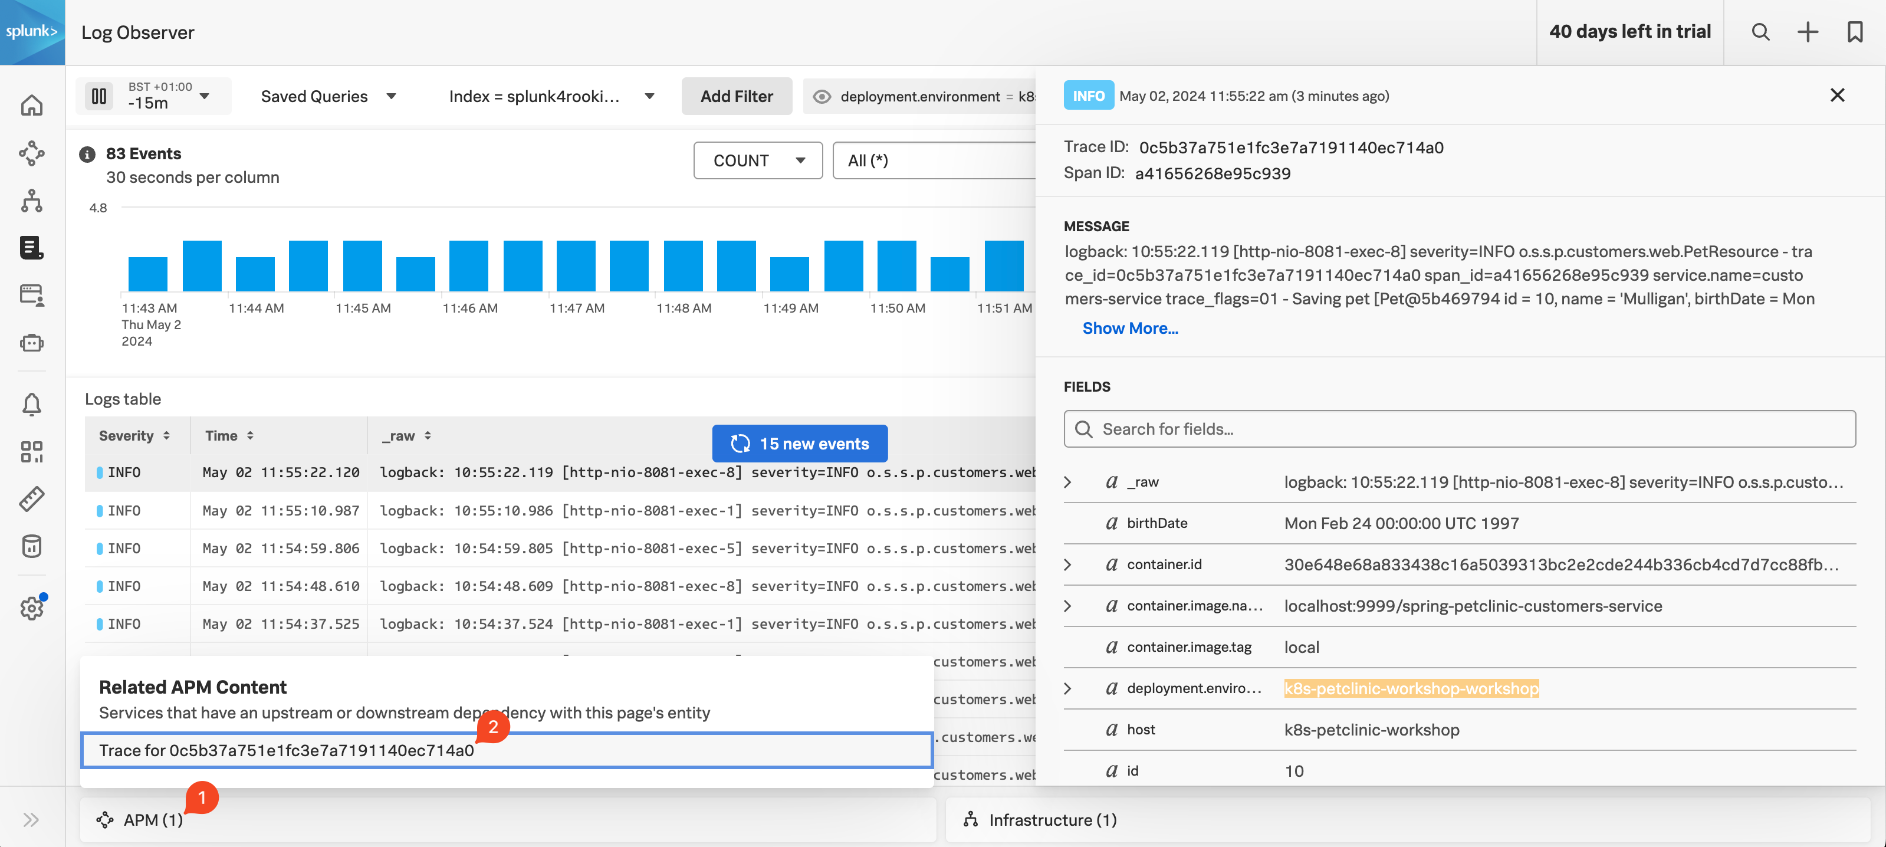Select log row with time 11:55:10.987
This screenshot has width=1886, height=847.
pyautogui.click(x=560, y=510)
